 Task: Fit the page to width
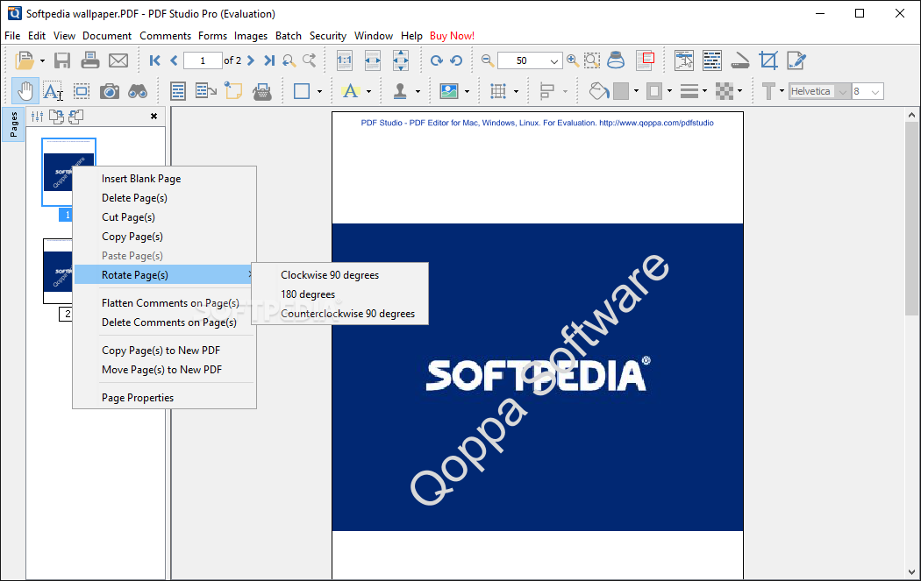point(373,60)
